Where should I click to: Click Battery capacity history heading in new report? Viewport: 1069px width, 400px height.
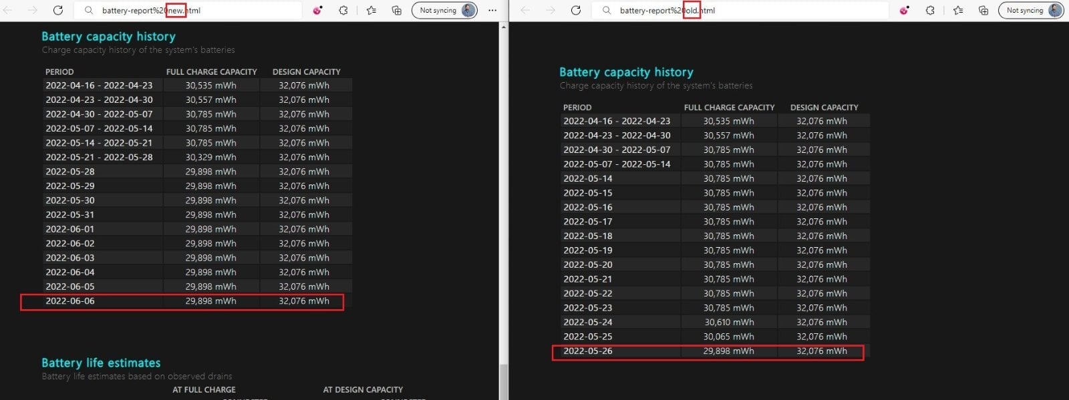point(108,37)
